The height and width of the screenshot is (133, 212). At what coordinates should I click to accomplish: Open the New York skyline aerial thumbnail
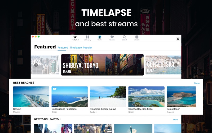tap(93, 128)
